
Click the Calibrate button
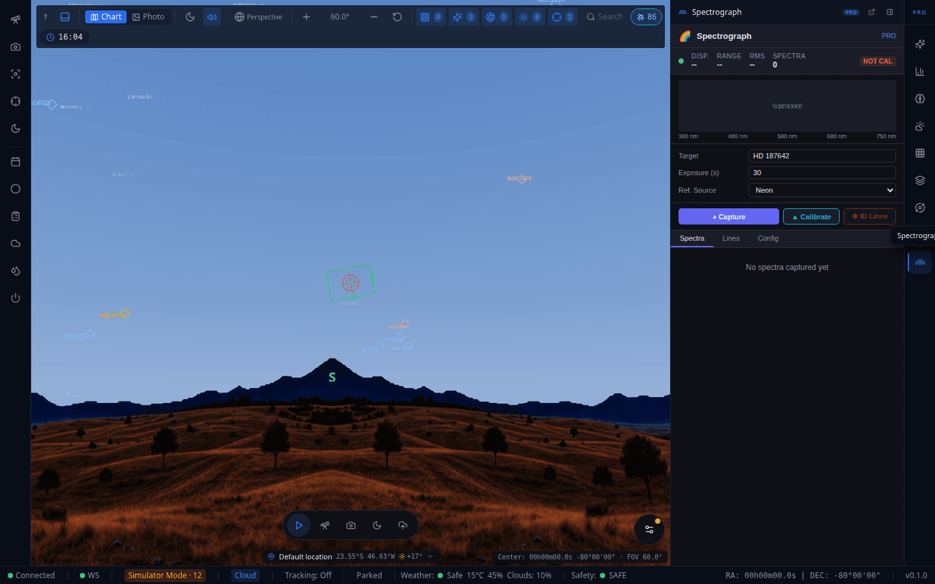812,217
